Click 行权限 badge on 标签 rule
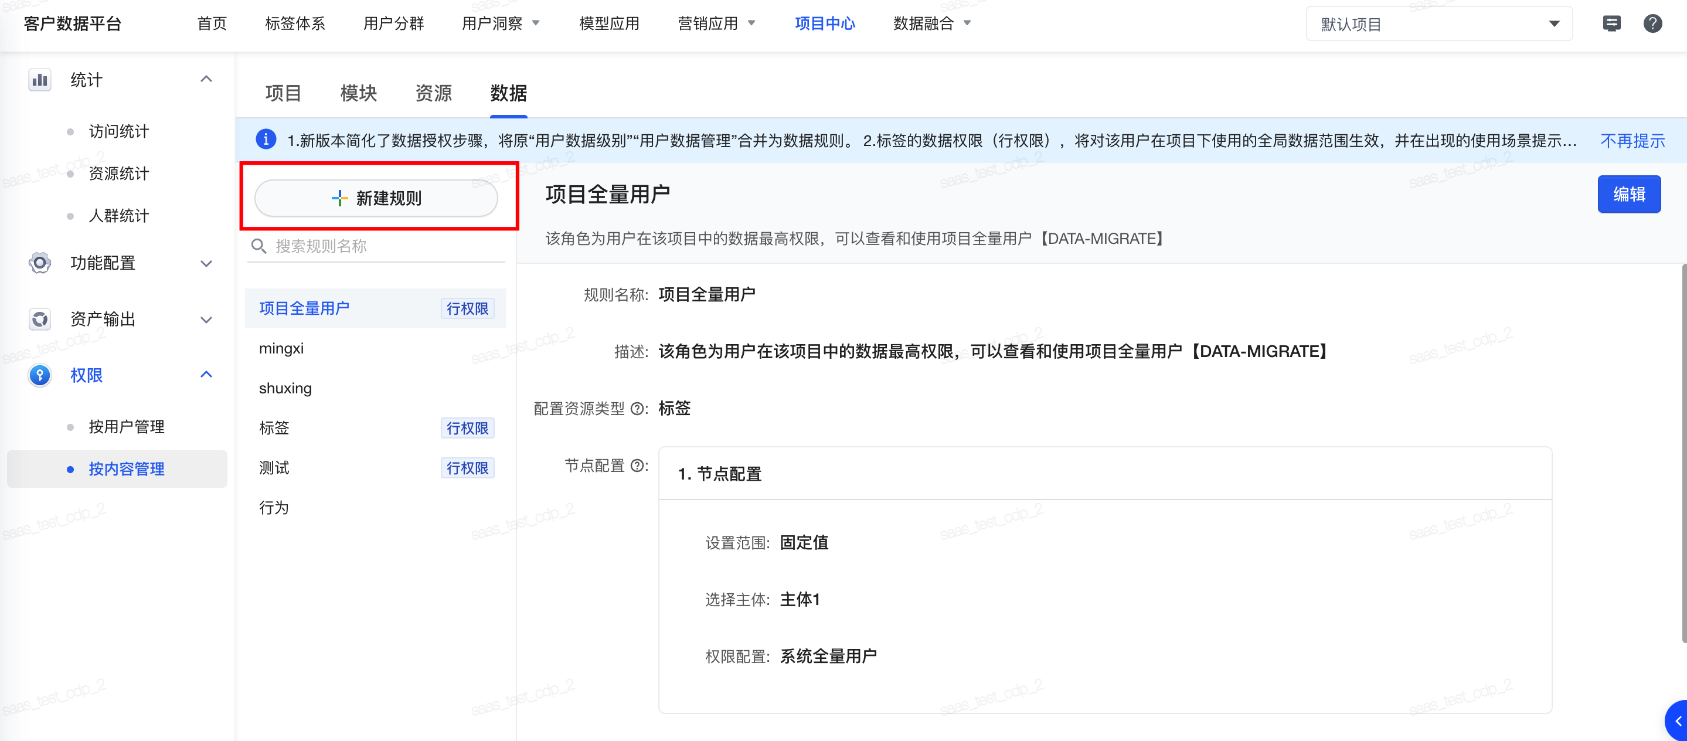 467,428
